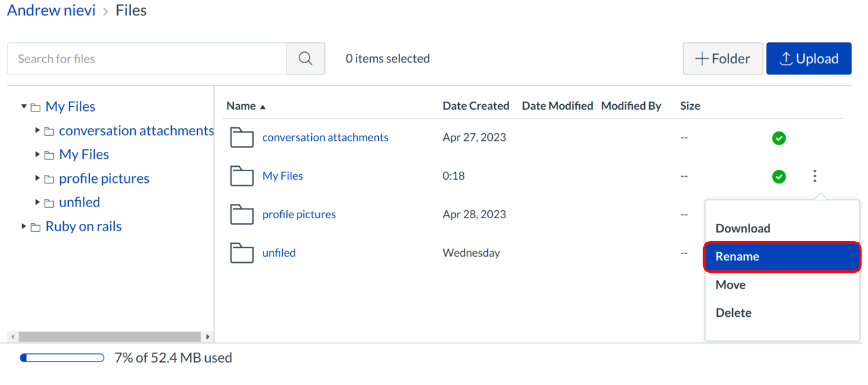
Task: Click the profile pictures folder icon in list
Action: pyautogui.click(x=242, y=215)
